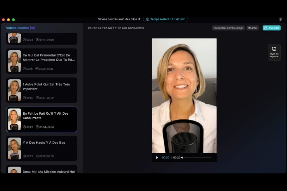Select clip 'Y A Des Hauts Y A Des Bas'
The image size is (287, 191).
42,148
